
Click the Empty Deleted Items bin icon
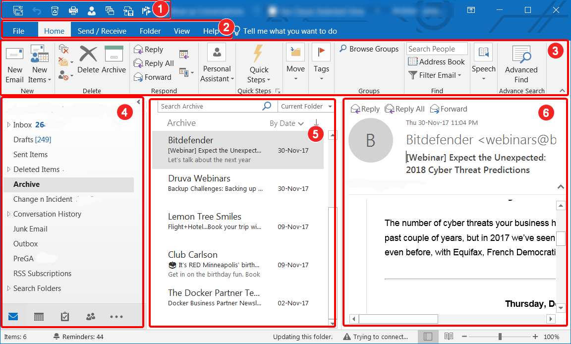click(55, 10)
